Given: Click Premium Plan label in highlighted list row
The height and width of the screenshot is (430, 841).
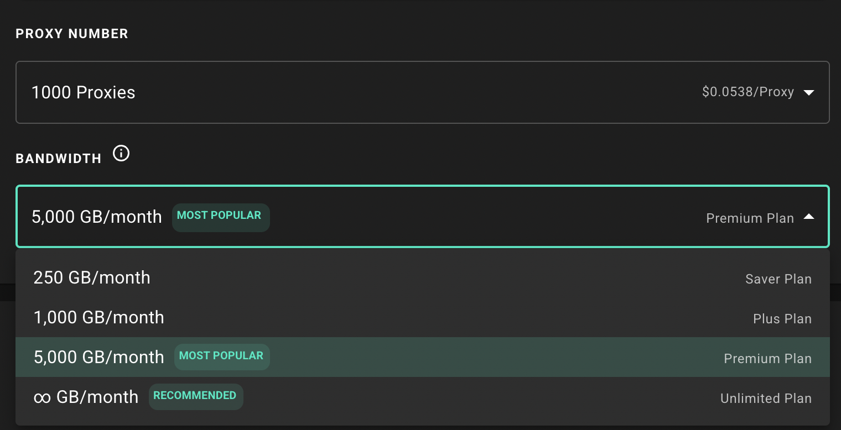Looking at the screenshot, I should [x=768, y=359].
